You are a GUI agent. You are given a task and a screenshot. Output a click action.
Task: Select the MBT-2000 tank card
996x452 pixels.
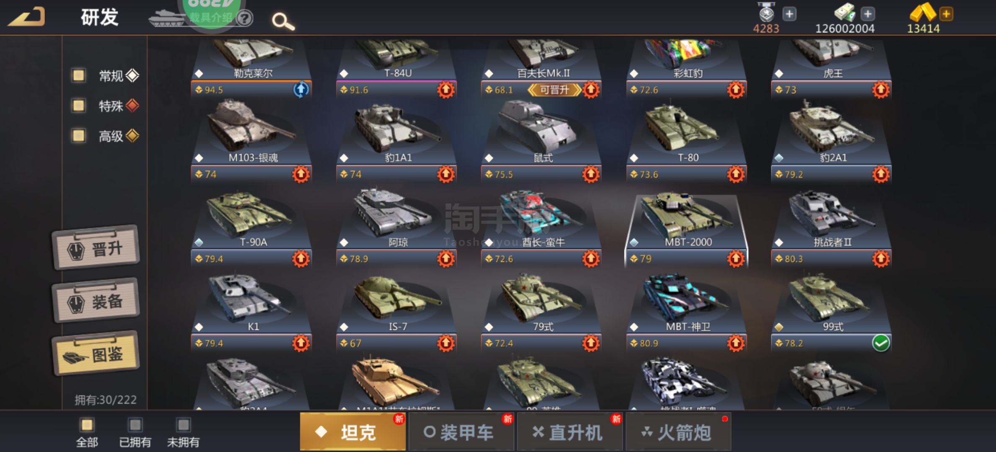coord(687,231)
